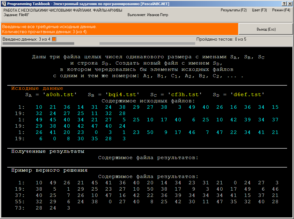Close the Programming Taskbook window
This screenshot has width=294, height=219.
click(x=290, y=3)
